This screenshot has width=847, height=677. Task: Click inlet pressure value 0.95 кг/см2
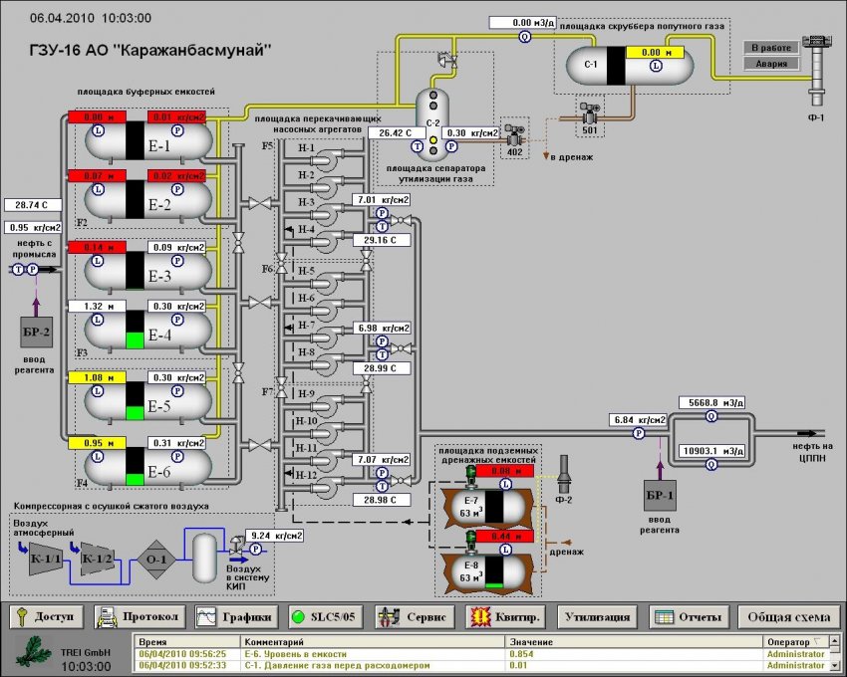(33, 228)
